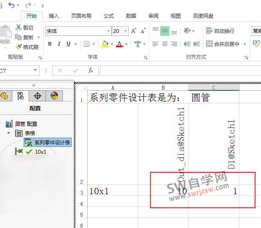Click the Increase Indent icon
The height and width of the screenshot is (228, 261).
[196, 44]
